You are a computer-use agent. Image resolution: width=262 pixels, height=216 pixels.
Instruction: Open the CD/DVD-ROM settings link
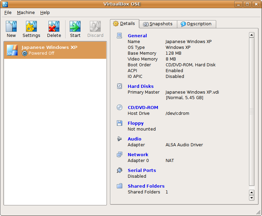tap(143, 108)
